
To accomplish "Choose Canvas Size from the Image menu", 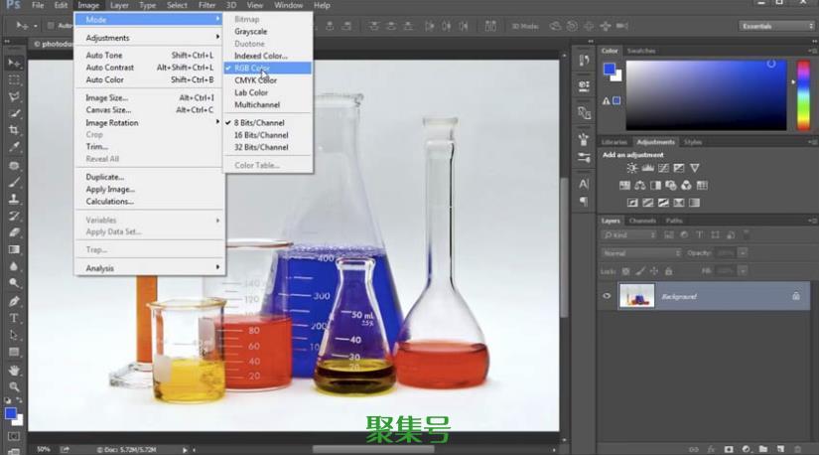I will pyautogui.click(x=108, y=110).
